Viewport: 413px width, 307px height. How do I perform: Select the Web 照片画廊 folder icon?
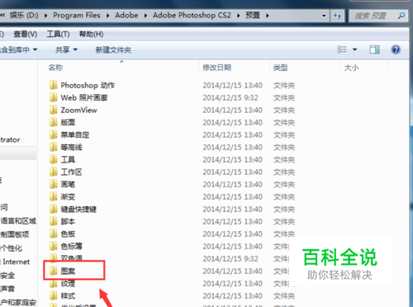54,97
